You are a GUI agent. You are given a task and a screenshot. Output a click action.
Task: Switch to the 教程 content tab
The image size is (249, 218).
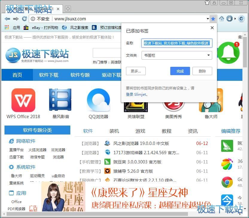[166, 131]
